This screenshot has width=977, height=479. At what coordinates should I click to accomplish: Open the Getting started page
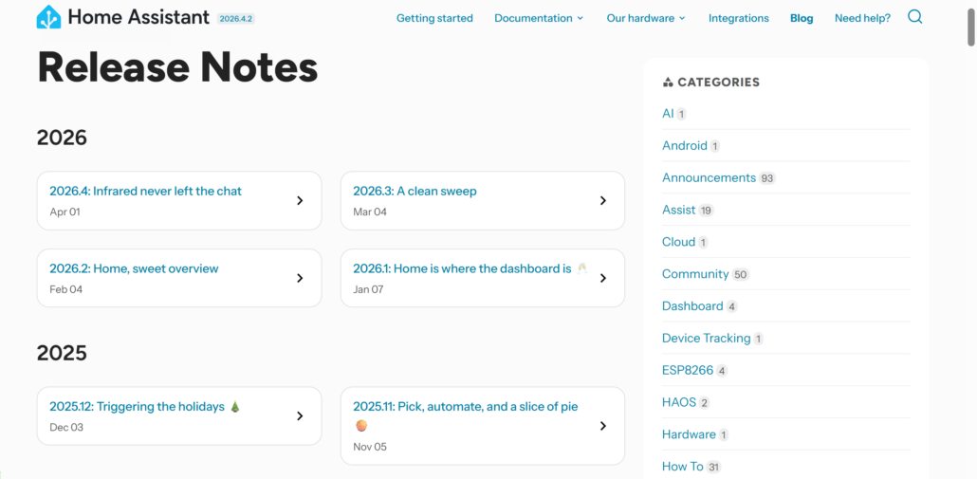click(435, 18)
